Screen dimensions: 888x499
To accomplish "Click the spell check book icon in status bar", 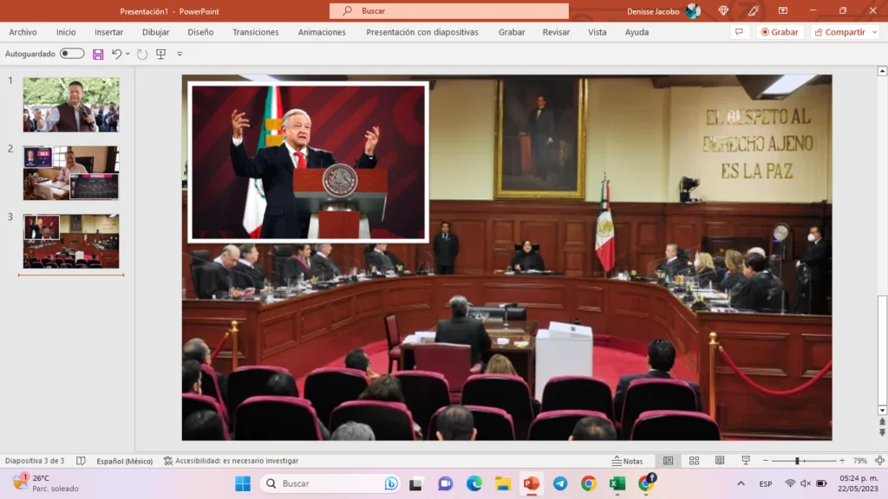I will (81, 461).
